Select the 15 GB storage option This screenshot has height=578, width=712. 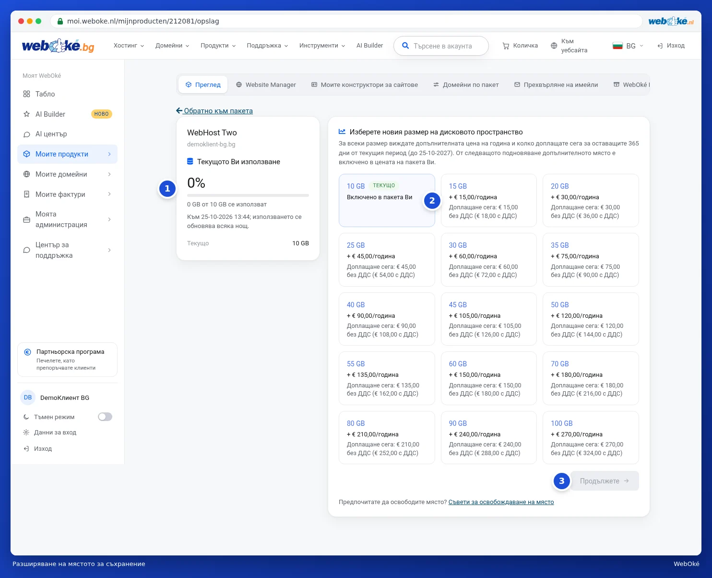pyautogui.click(x=488, y=200)
